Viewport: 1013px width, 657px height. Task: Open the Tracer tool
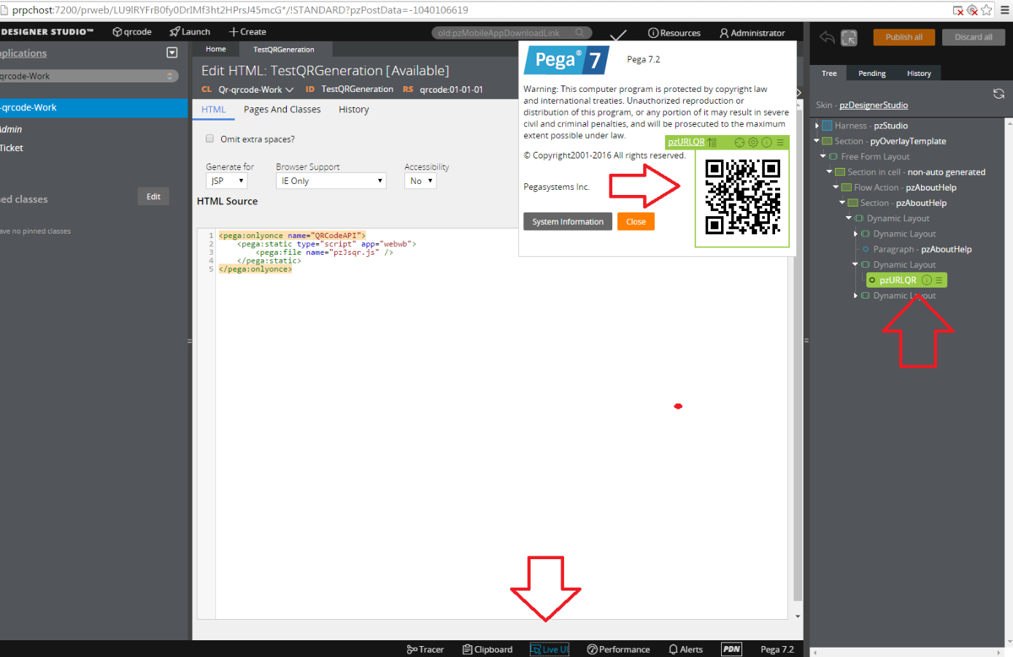point(425,649)
